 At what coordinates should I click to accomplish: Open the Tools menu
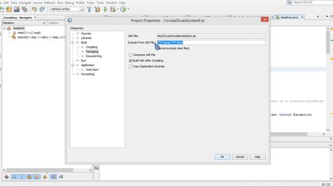(100, 3)
